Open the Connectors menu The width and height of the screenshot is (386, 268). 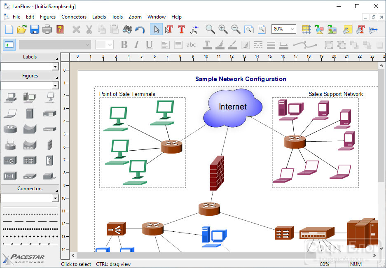(74, 17)
